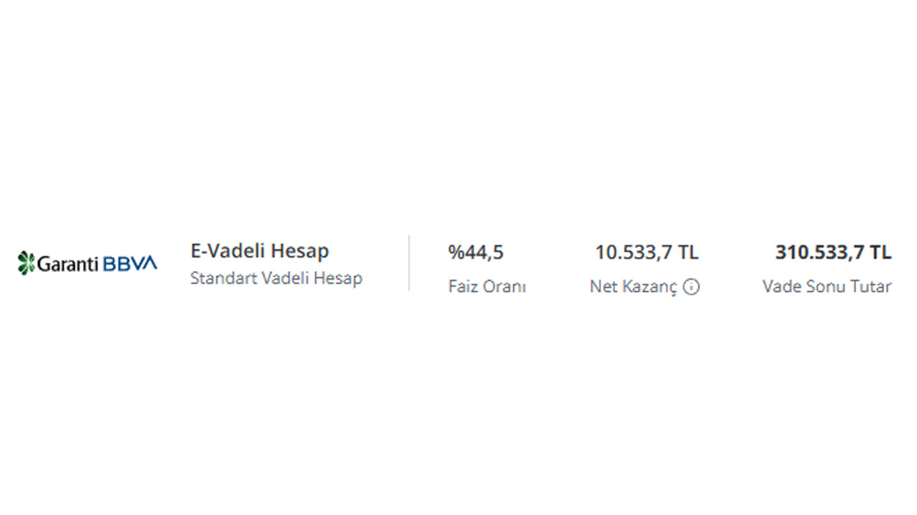This screenshot has height=515, width=917.
Task: Click the Net Kazanç label text
Action: pos(633,287)
